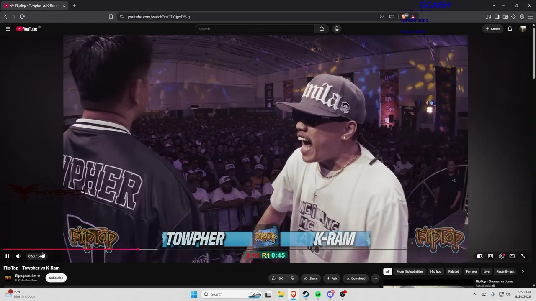
Task: Toggle the autoplay switch
Action: 480,256
